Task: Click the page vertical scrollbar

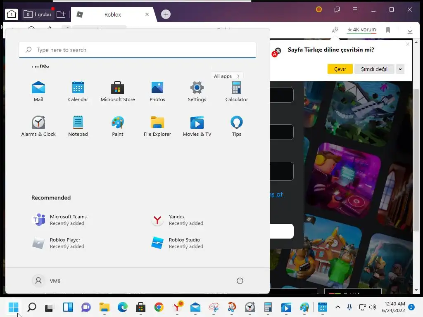Action: click(x=416, y=160)
